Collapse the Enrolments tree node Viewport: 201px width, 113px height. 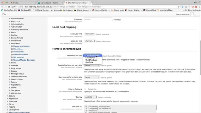[x=10, y=43]
